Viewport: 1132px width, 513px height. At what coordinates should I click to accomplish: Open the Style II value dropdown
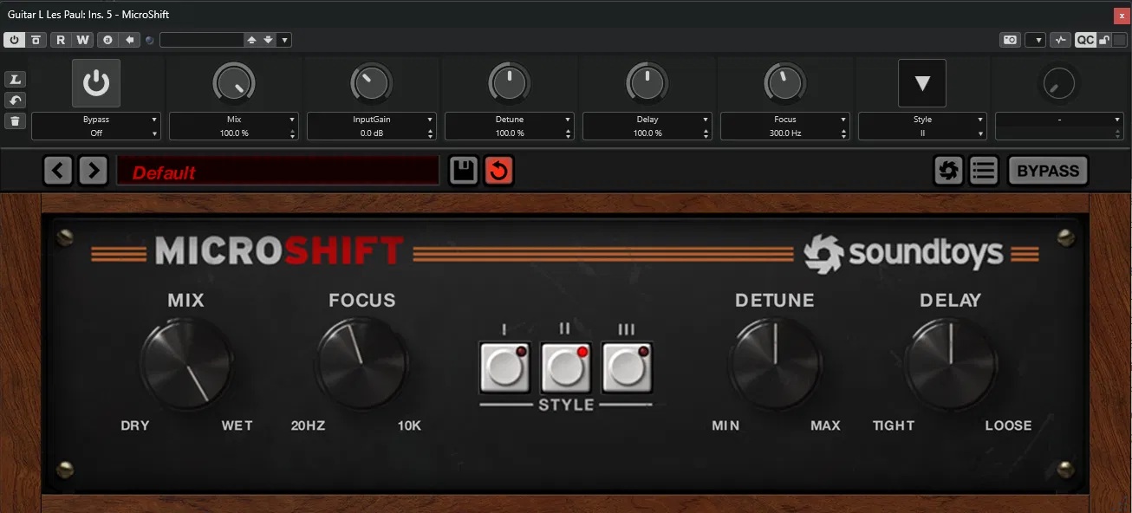coord(923,133)
